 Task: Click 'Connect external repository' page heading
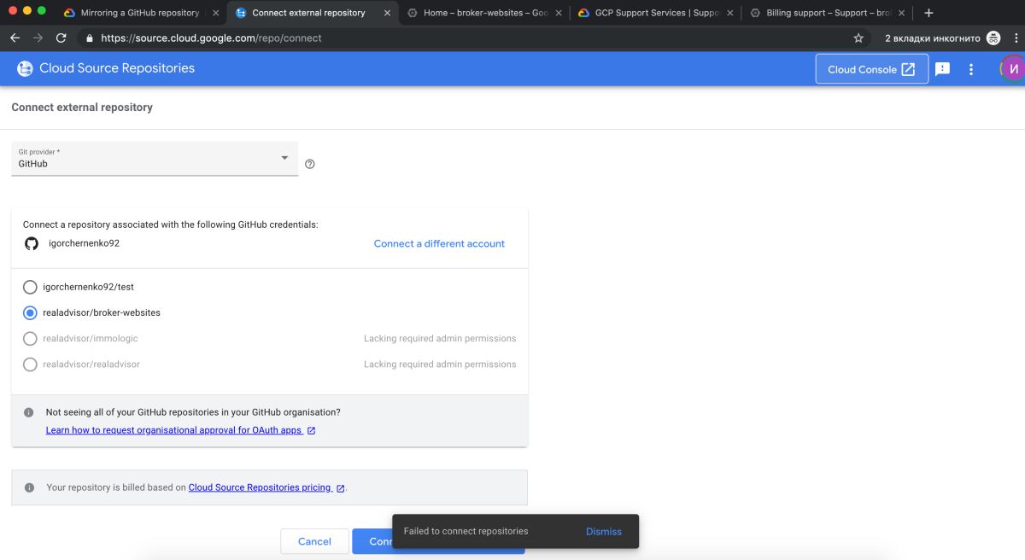point(82,108)
